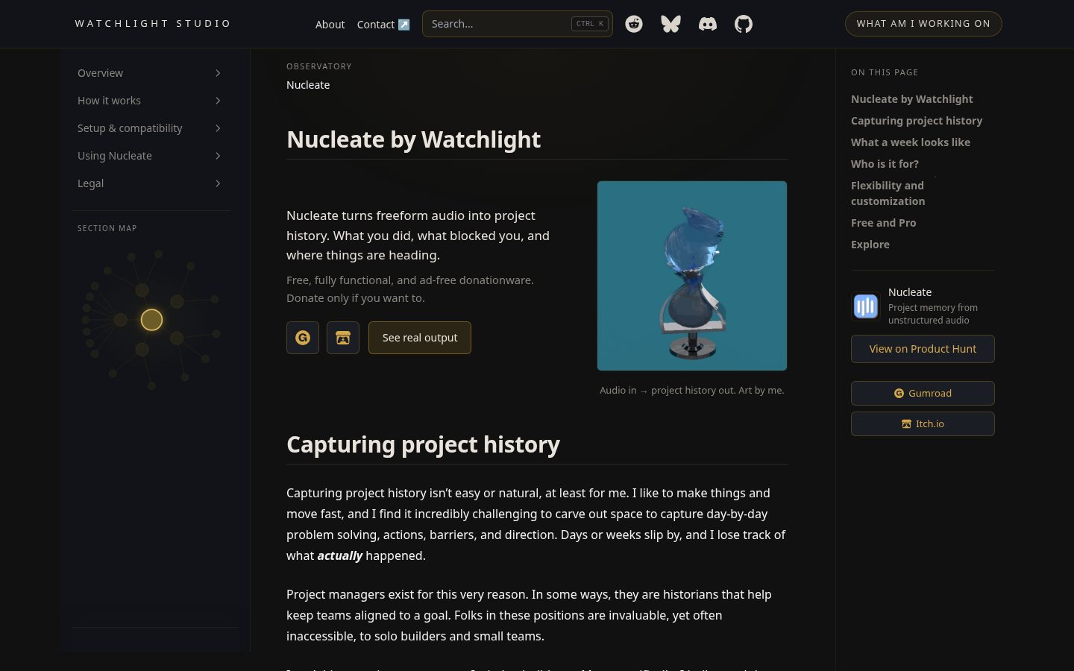Click the Observatory breadcrumb label
This screenshot has height=671, width=1074.
pos(319,66)
